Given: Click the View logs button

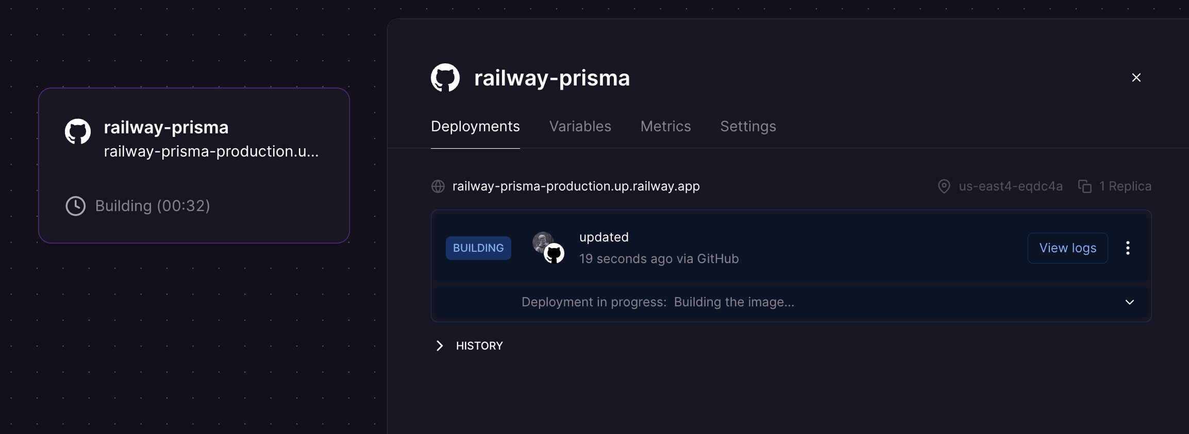Looking at the screenshot, I should (1067, 248).
